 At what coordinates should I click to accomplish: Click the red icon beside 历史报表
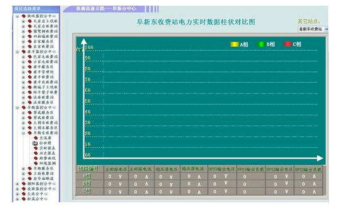point(36,153)
